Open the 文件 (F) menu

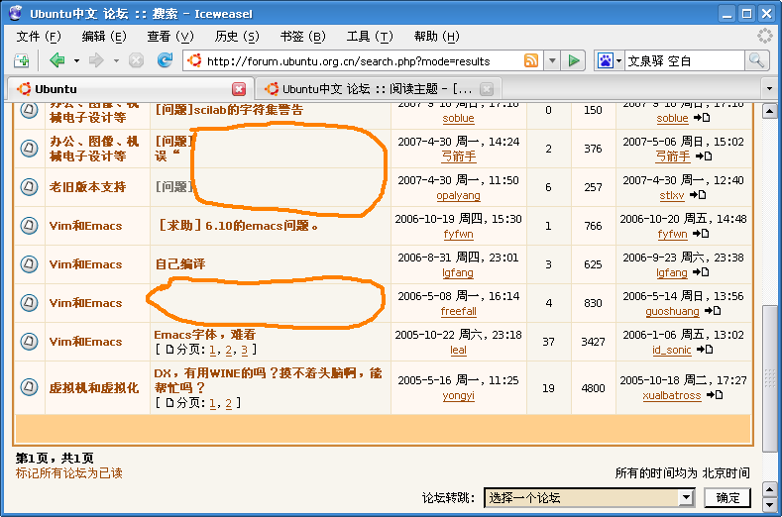tap(39, 36)
